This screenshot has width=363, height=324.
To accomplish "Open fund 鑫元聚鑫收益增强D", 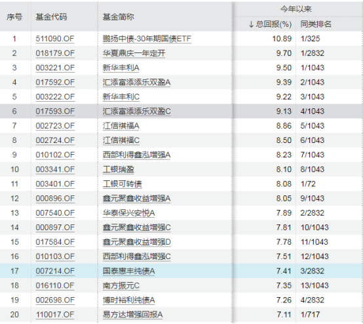I will [136, 242].
